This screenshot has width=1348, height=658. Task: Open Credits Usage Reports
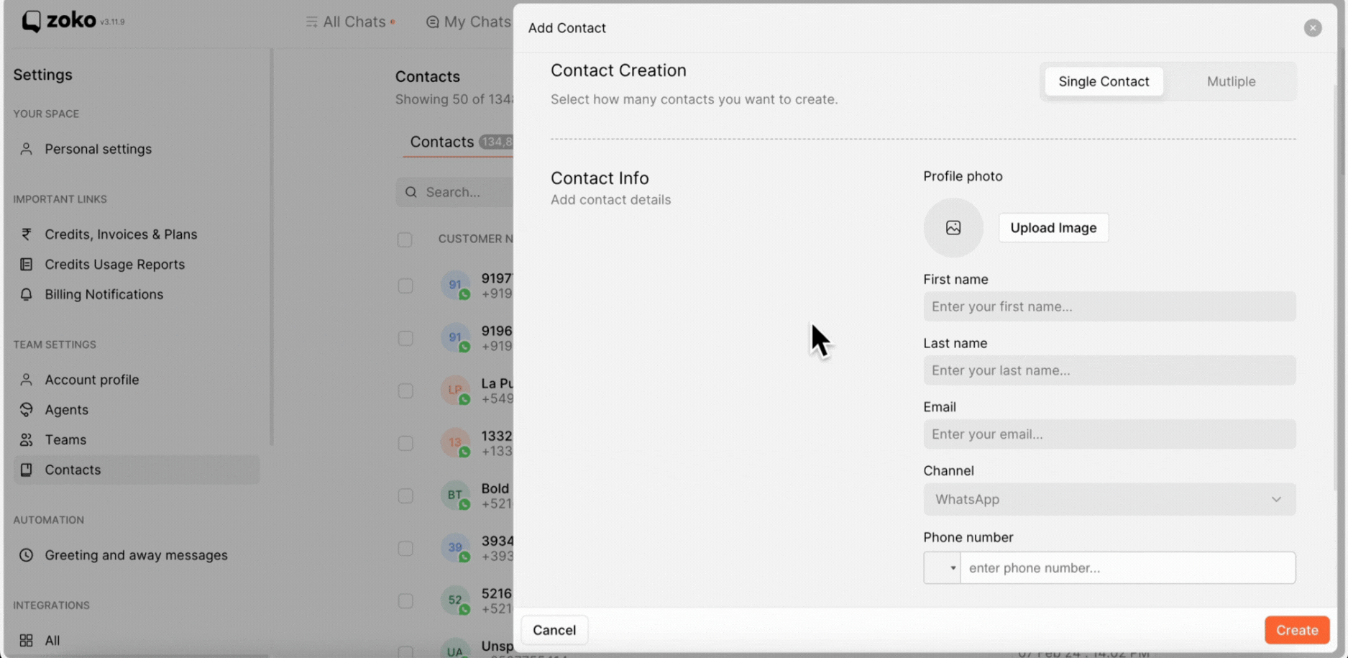115,265
